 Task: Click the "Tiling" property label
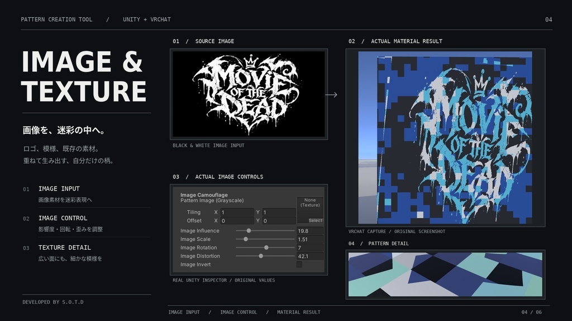(194, 212)
